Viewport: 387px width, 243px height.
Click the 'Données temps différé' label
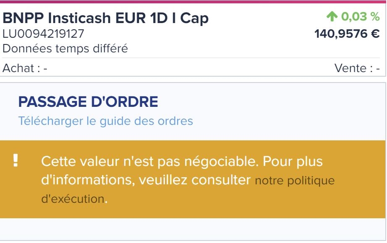pyautogui.click(x=65, y=49)
